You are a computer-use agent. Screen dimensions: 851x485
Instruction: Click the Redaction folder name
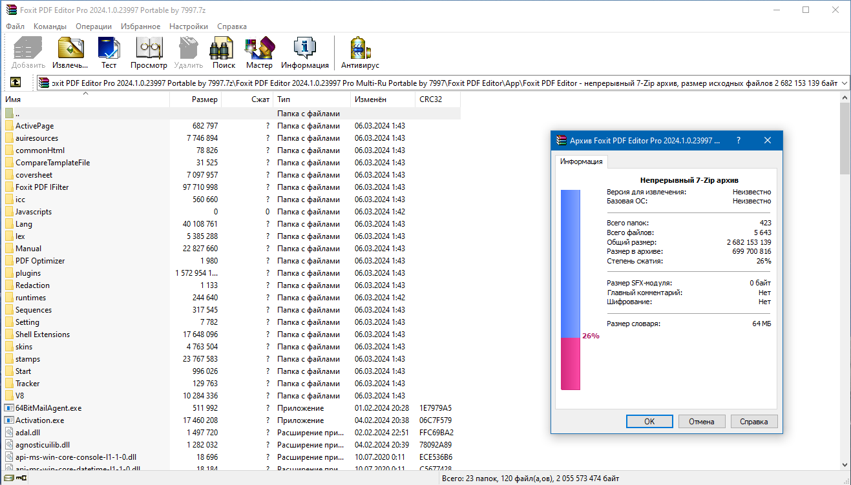[x=32, y=285]
